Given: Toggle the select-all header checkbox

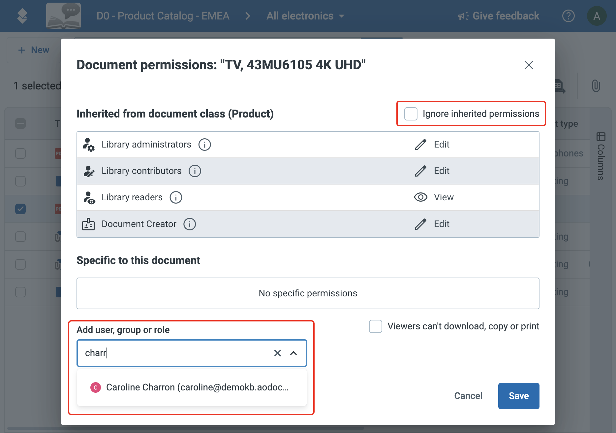Looking at the screenshot, I should click(20, 124).
